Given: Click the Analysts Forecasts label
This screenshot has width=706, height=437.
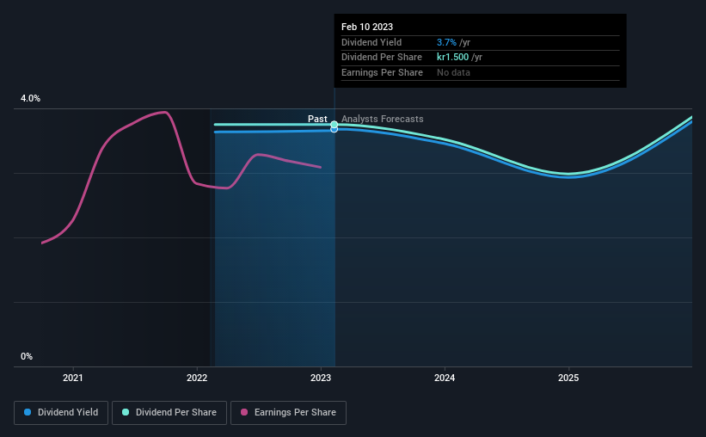Looking at the screenshot, I should pos(383,119).
